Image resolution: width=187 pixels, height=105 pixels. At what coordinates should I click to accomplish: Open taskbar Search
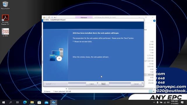tap(11, 102)
